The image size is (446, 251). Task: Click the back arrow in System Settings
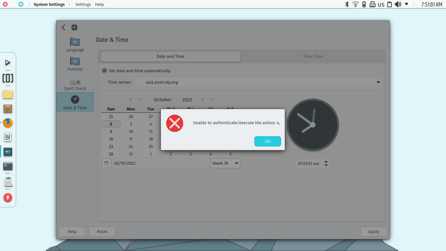tap(63, 27)
